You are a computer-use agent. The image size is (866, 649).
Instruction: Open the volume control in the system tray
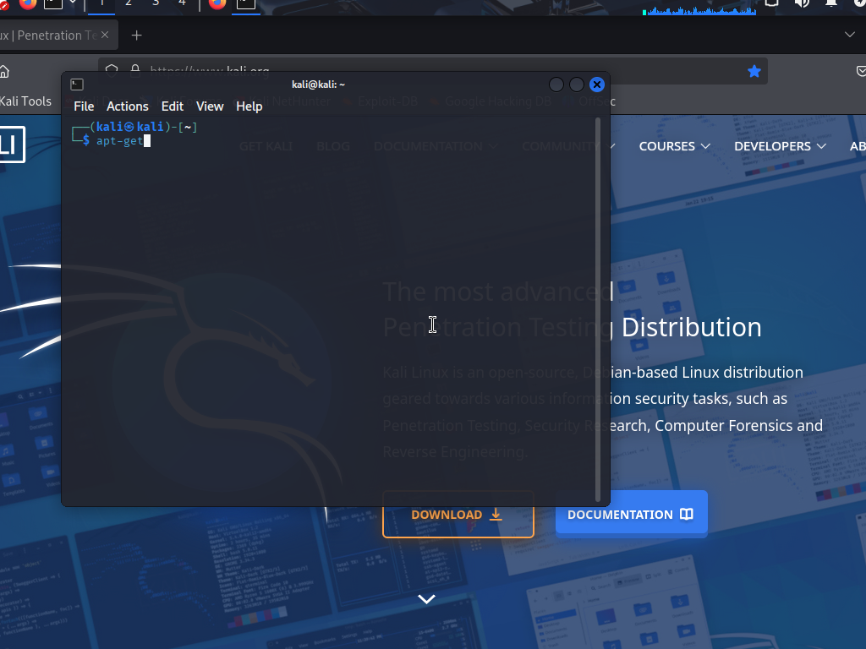point(801,3)
